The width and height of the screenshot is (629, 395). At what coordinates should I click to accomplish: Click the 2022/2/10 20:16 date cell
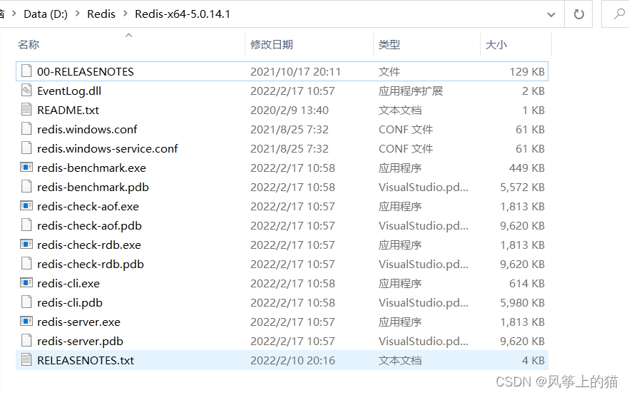click(x=292, y=361)
